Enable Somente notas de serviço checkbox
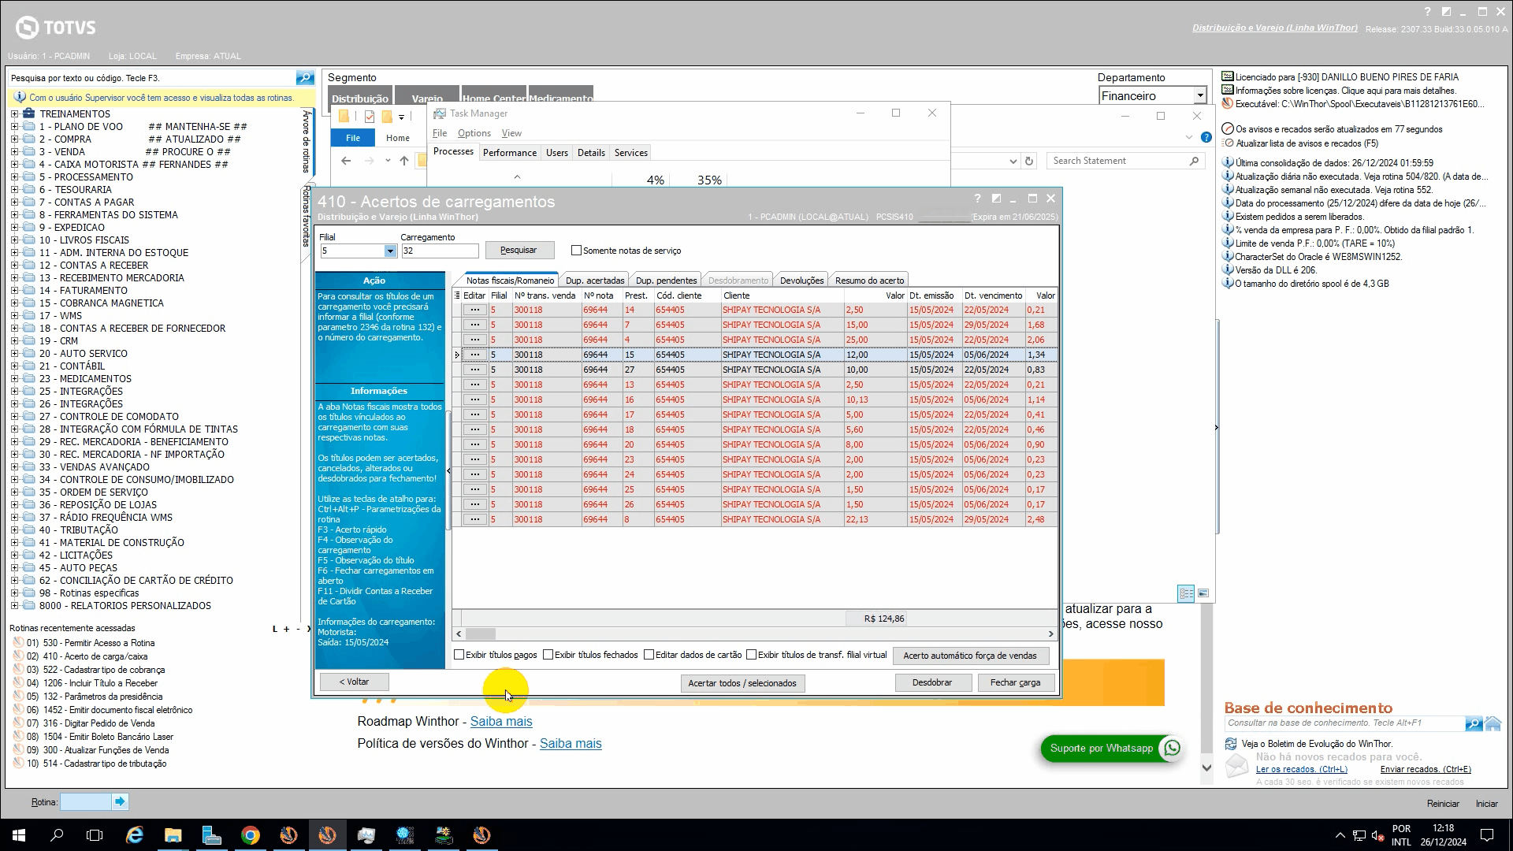 coord(576,251)
